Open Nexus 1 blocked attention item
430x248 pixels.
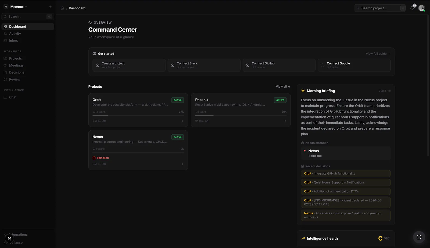pos(346,153)
